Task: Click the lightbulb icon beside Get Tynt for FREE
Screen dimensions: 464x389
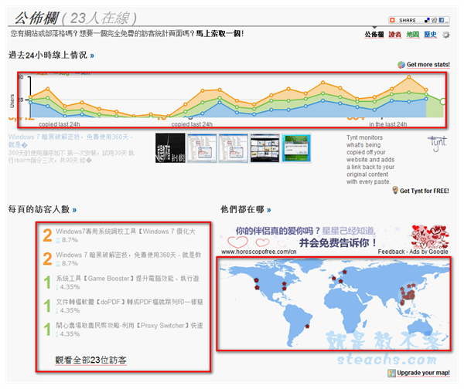Action: coord(394,190)
